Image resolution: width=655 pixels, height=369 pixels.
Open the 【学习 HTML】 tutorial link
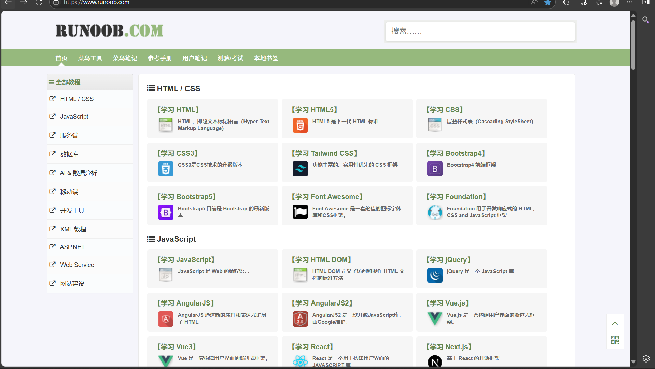[x=178, y=110]
